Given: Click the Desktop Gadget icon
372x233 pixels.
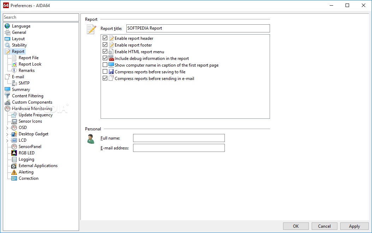Looking at the screenshot, I should [x=14, y=134].
